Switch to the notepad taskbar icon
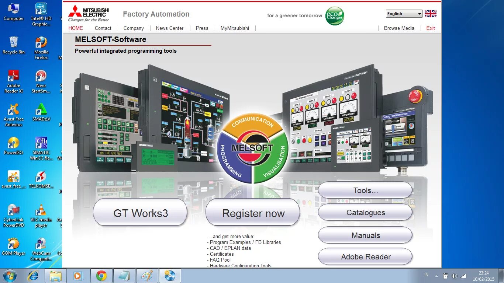The height and width of the screenshot is (283, 504). click(x=124, y=276)
